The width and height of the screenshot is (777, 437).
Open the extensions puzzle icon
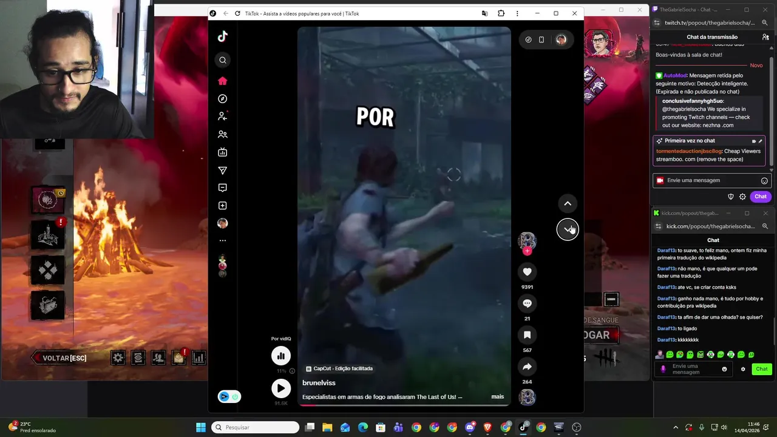501,13
